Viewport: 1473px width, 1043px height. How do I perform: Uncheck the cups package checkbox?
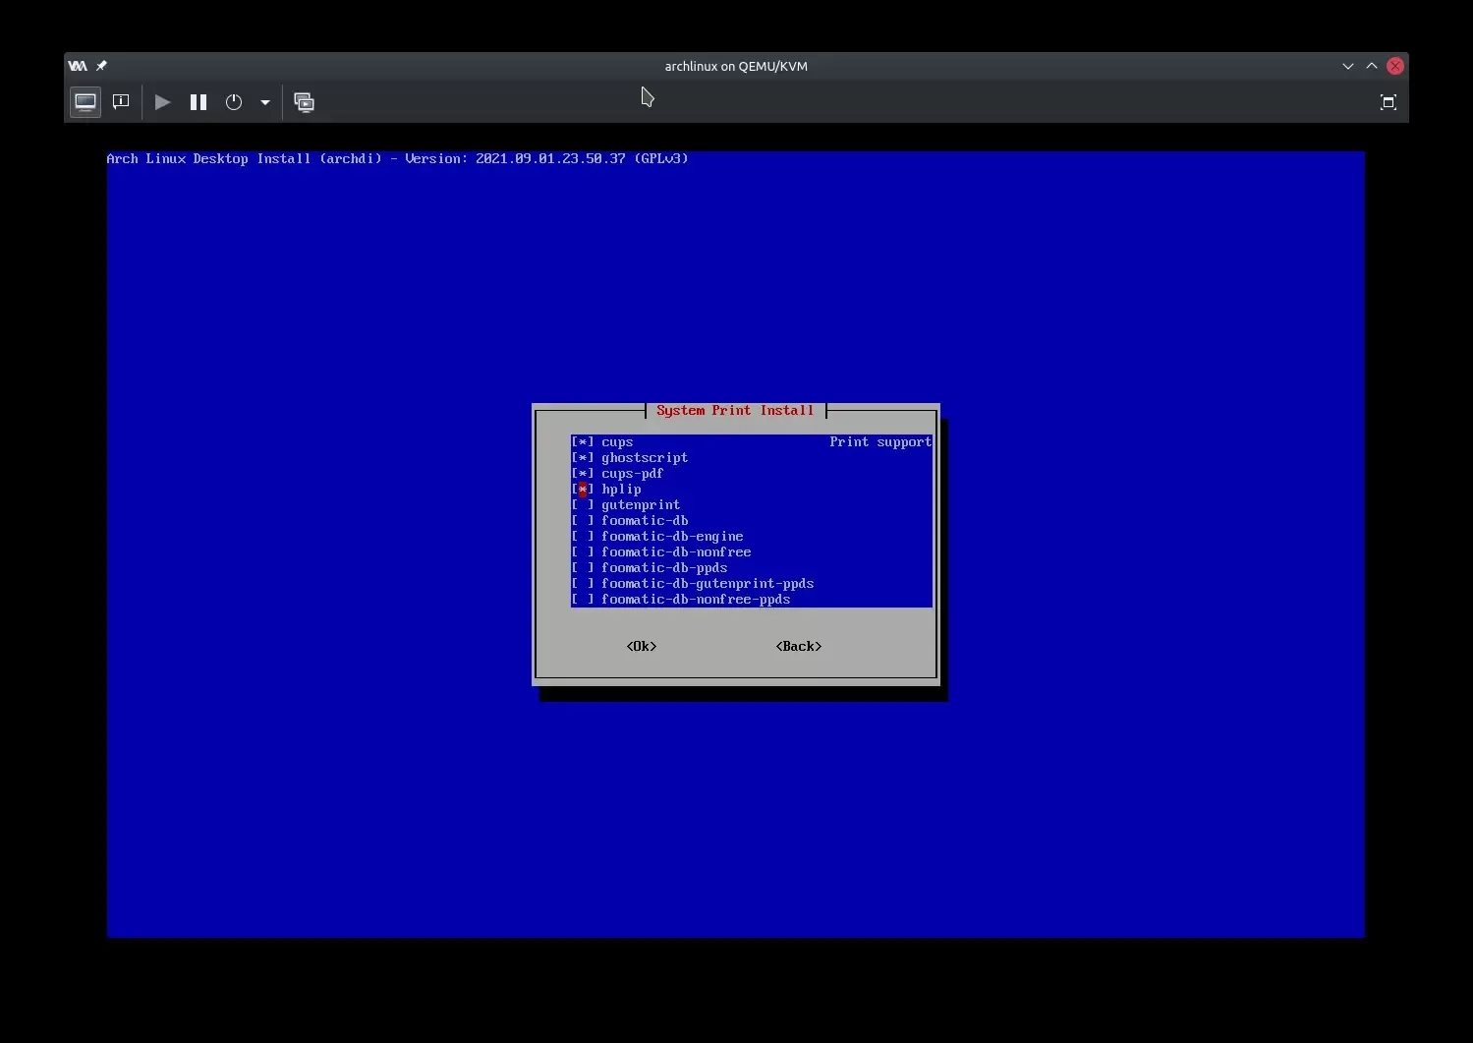coord(583,442)
